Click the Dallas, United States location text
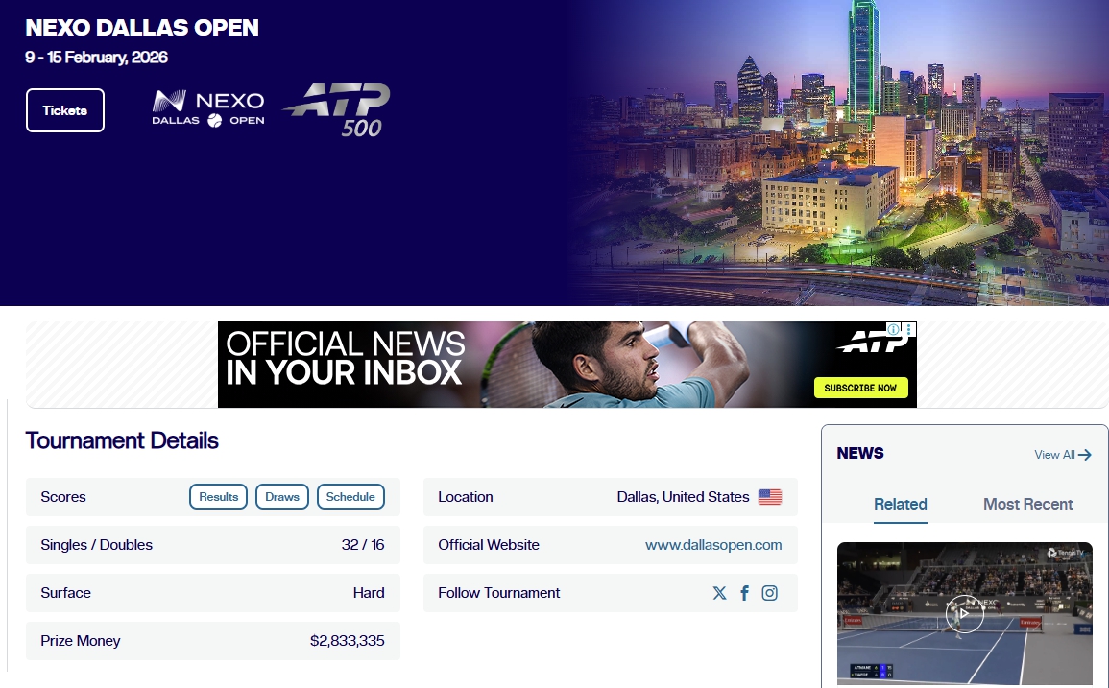1109x688 pixels. click(683, 497)
